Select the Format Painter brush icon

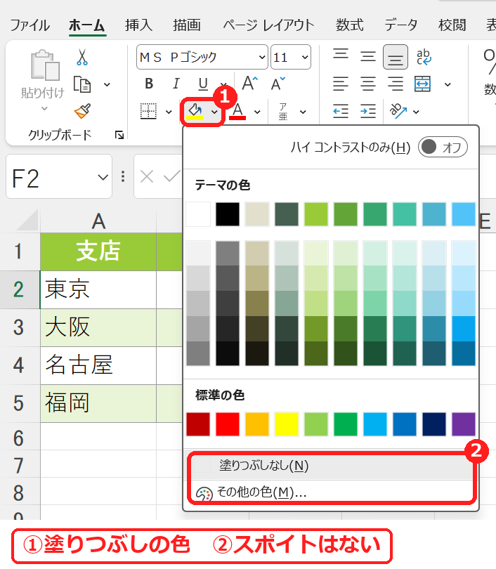82,112
